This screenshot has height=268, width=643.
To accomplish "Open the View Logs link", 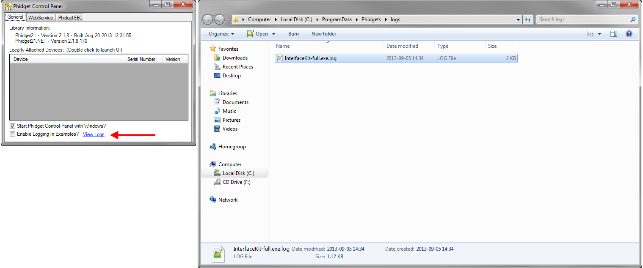I will (94, 134).
